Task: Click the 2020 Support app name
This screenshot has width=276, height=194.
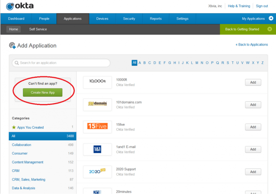Action: [x=126, y=169]
